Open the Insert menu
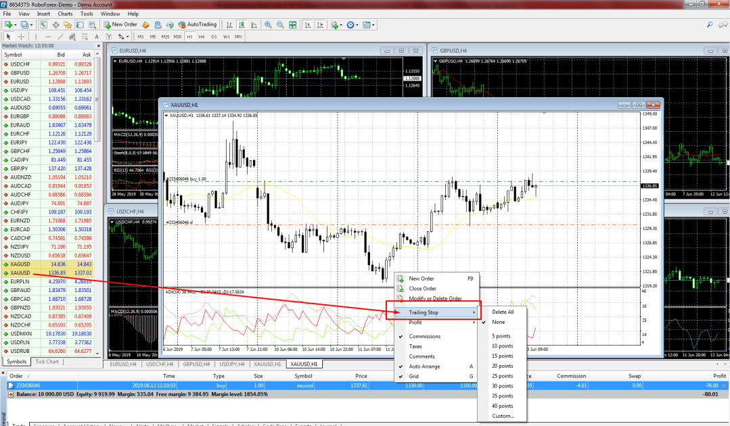 coord(43,14)
